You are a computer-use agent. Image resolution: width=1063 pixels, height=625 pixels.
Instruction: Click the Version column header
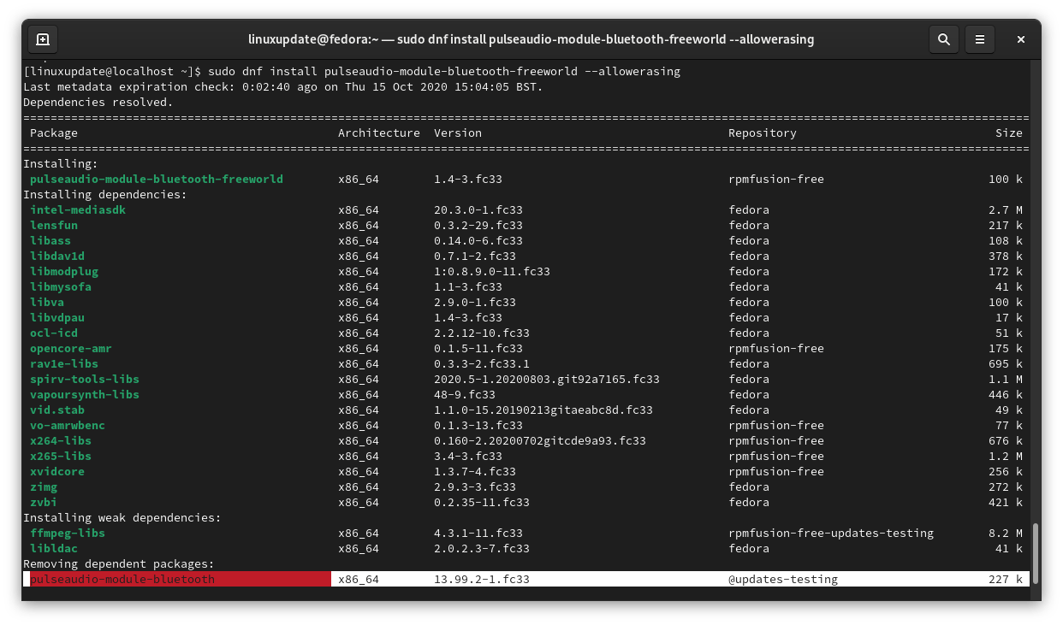pyautogui.click(x=457, y=133)
